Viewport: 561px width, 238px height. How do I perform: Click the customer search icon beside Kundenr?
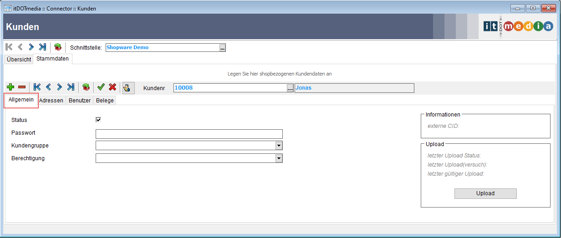(128, 88)
